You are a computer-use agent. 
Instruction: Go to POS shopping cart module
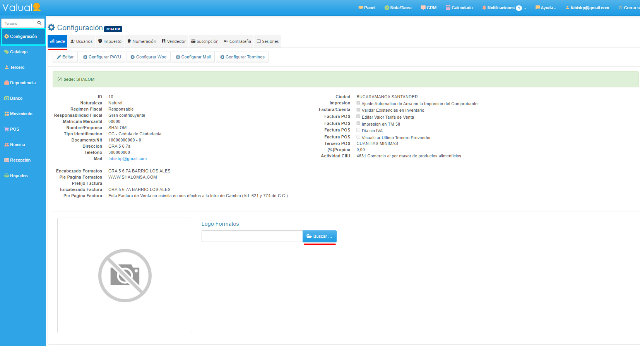tap(14, 129)
